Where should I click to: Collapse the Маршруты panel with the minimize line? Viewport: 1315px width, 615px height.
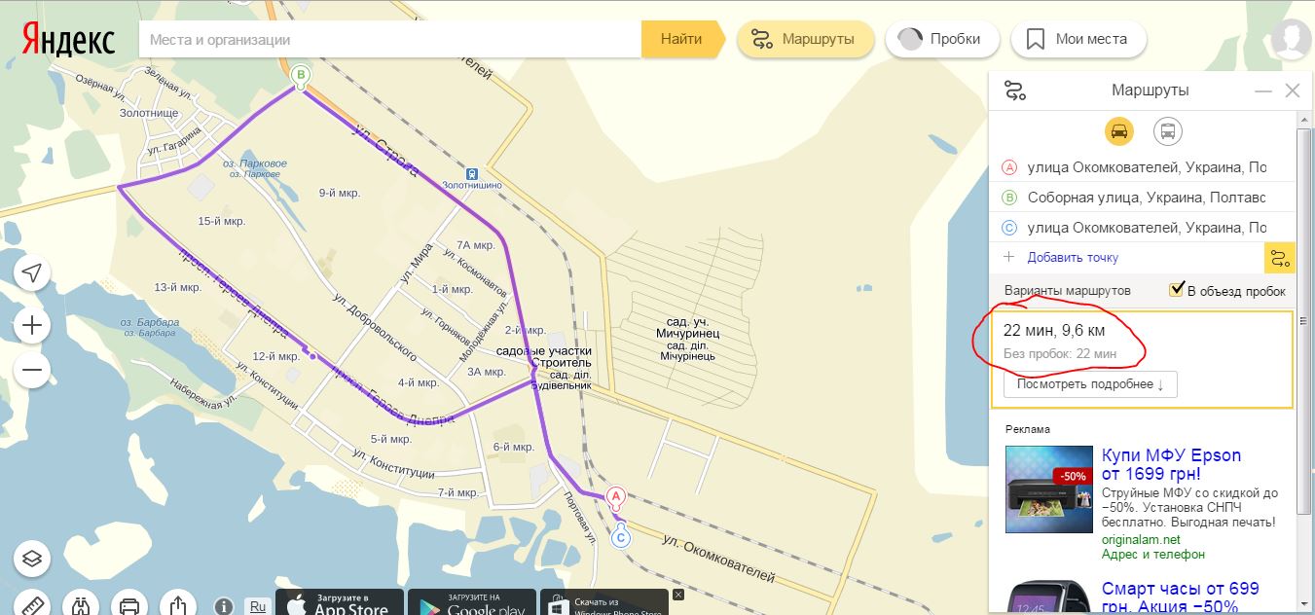pyautogui.click(x=1263, y=90)
